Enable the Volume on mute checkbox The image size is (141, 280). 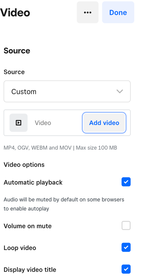126,225
